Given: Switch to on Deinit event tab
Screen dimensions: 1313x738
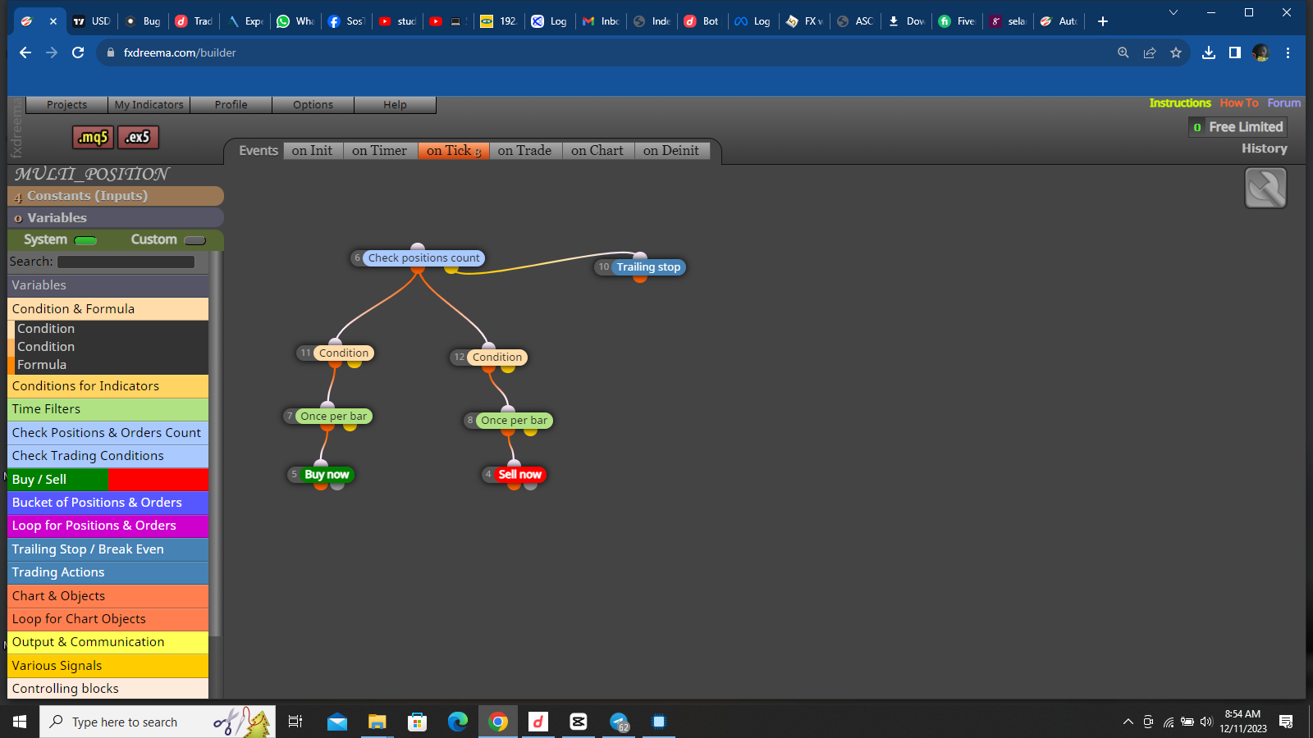Looking at the screenshot, I should tap(671, 151).
